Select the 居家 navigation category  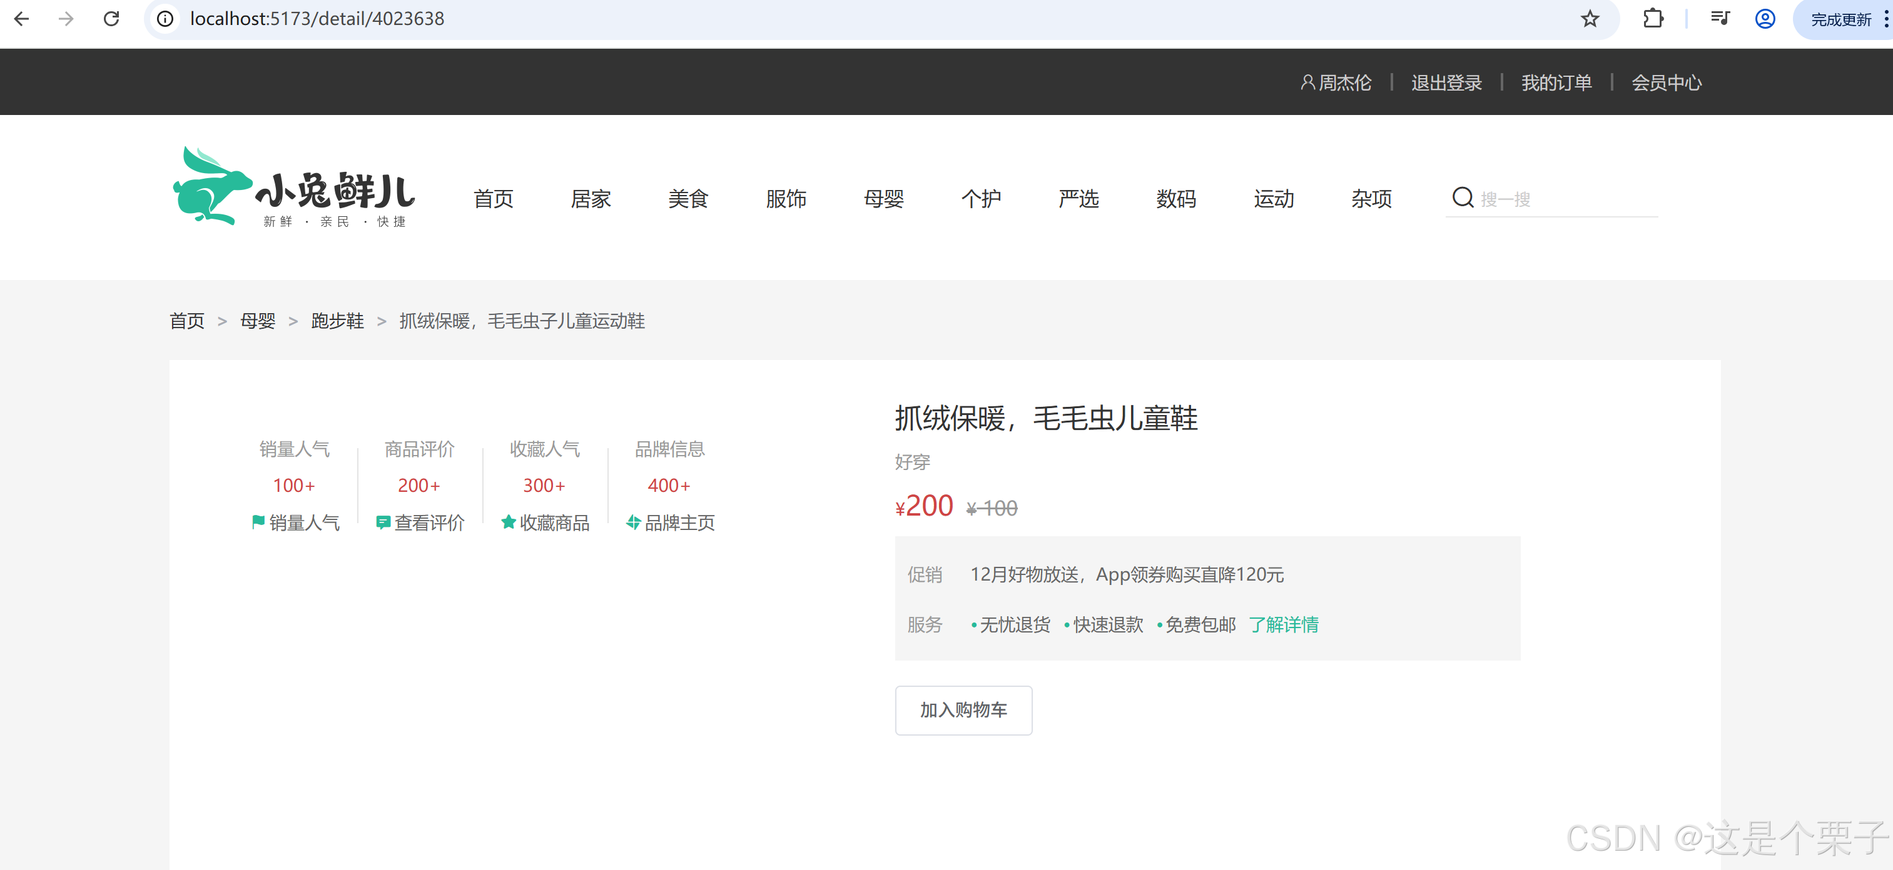(x=590, y=199)
